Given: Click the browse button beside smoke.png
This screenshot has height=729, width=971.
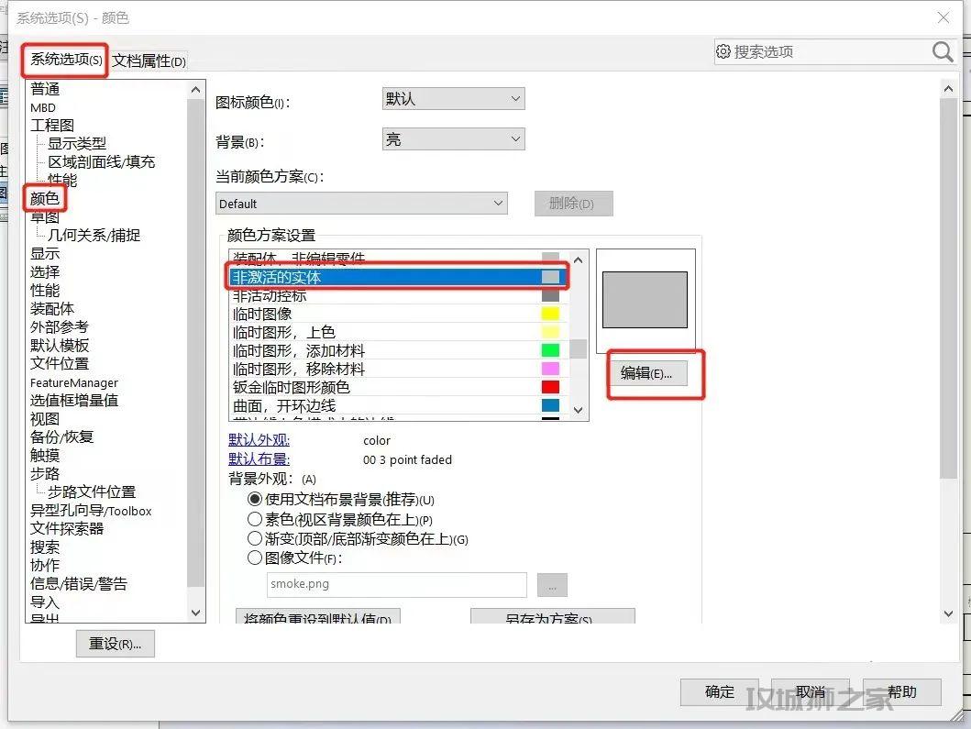Looking at the screenshot, I should (552, 585).
